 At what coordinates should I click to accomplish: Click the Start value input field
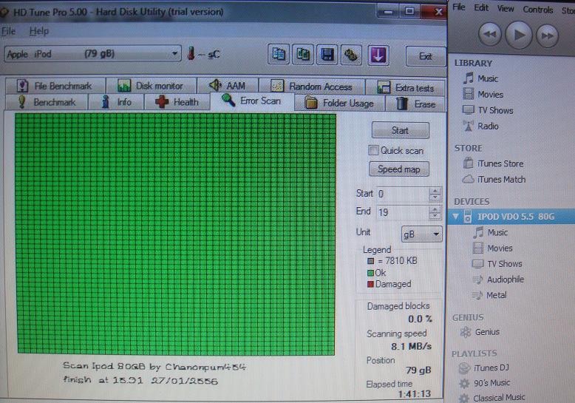pos(402,194)
